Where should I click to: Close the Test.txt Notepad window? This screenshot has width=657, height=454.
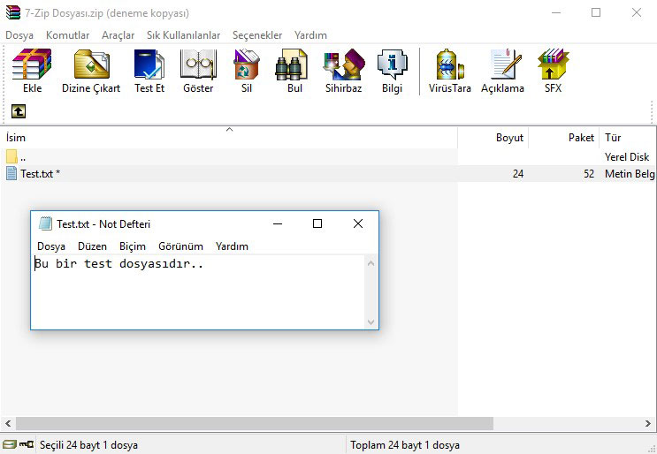coord(358,223)
